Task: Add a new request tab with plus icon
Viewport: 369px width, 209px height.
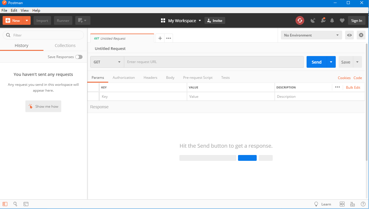Action: tap(160, 38)
